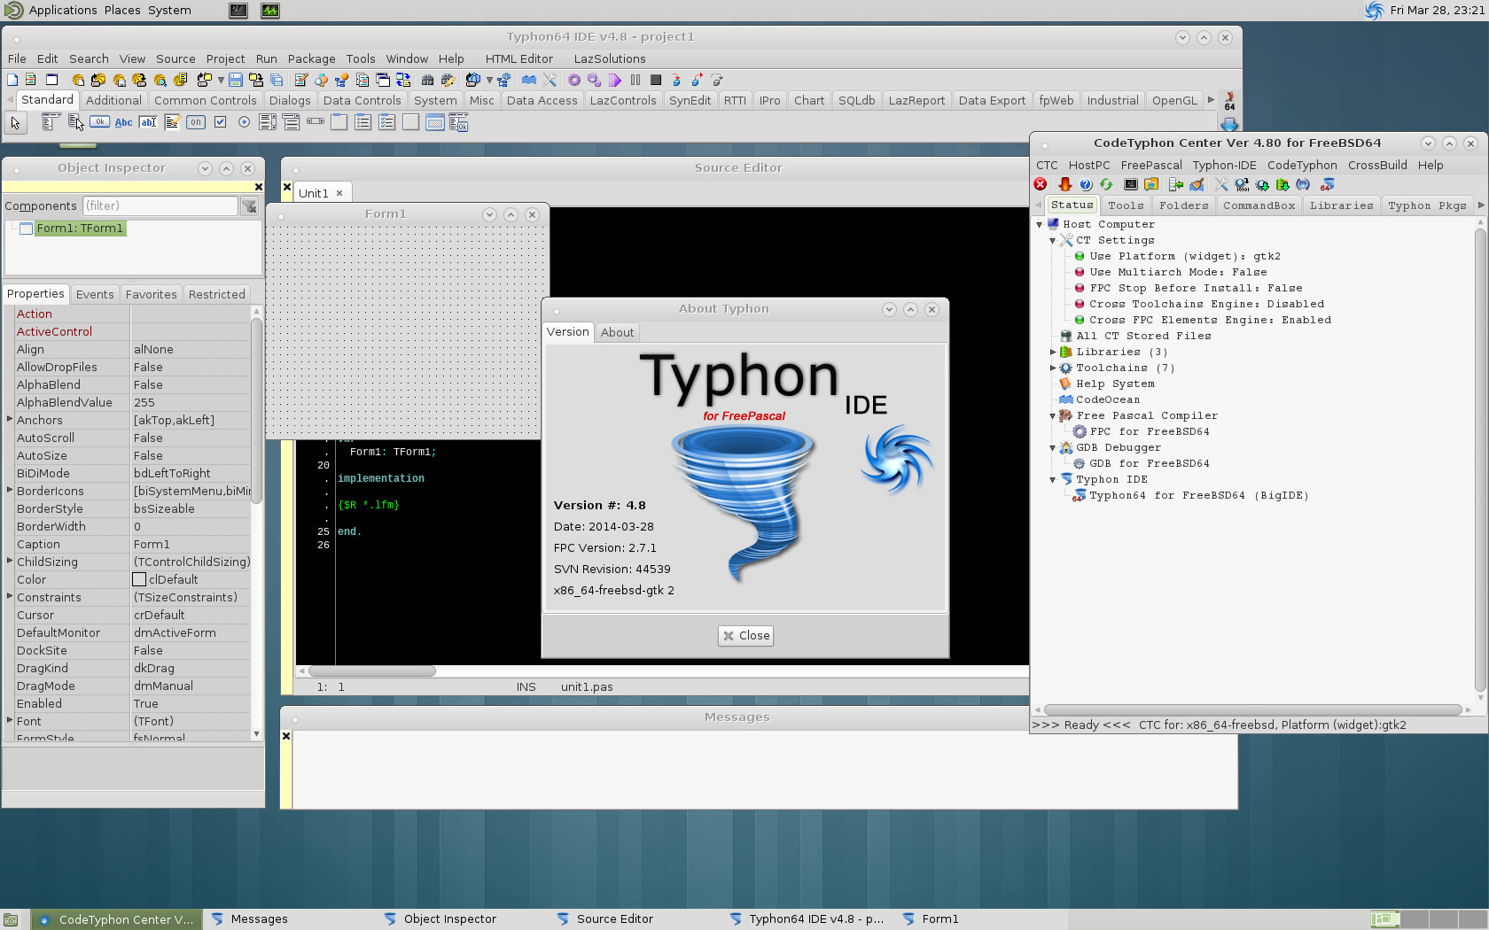Click red X stop icon in CodeTyphon Center
This screenshot has width=1489, height=930.
(x=1041, y=184)
